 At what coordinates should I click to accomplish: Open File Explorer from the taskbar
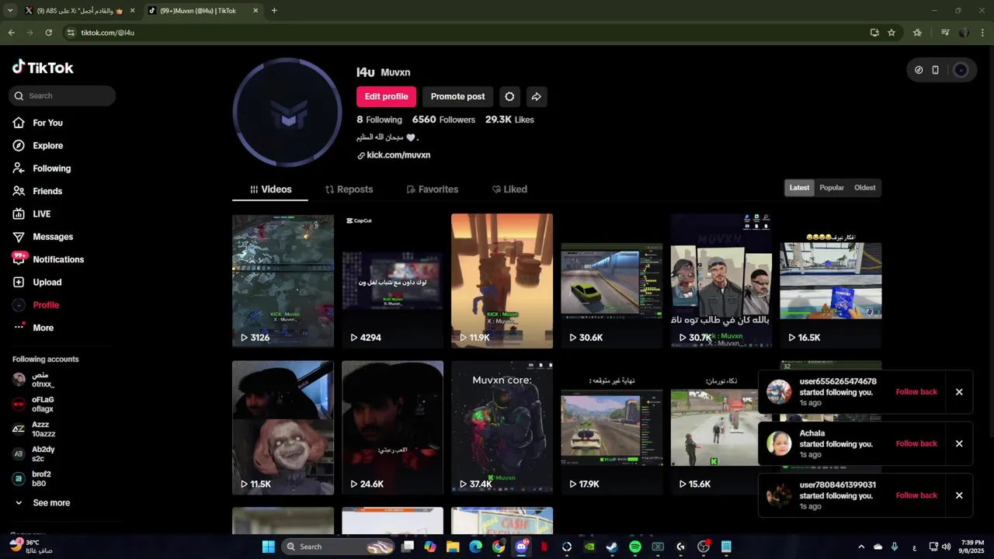pos(453,547)
